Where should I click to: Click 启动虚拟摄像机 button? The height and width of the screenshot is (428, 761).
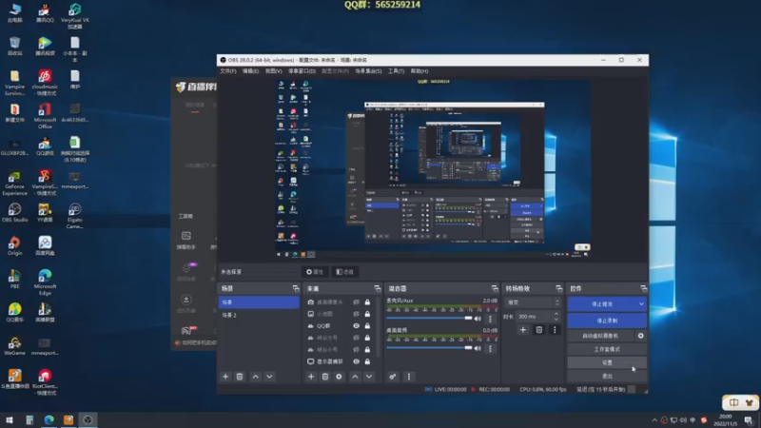click(601, 336)
